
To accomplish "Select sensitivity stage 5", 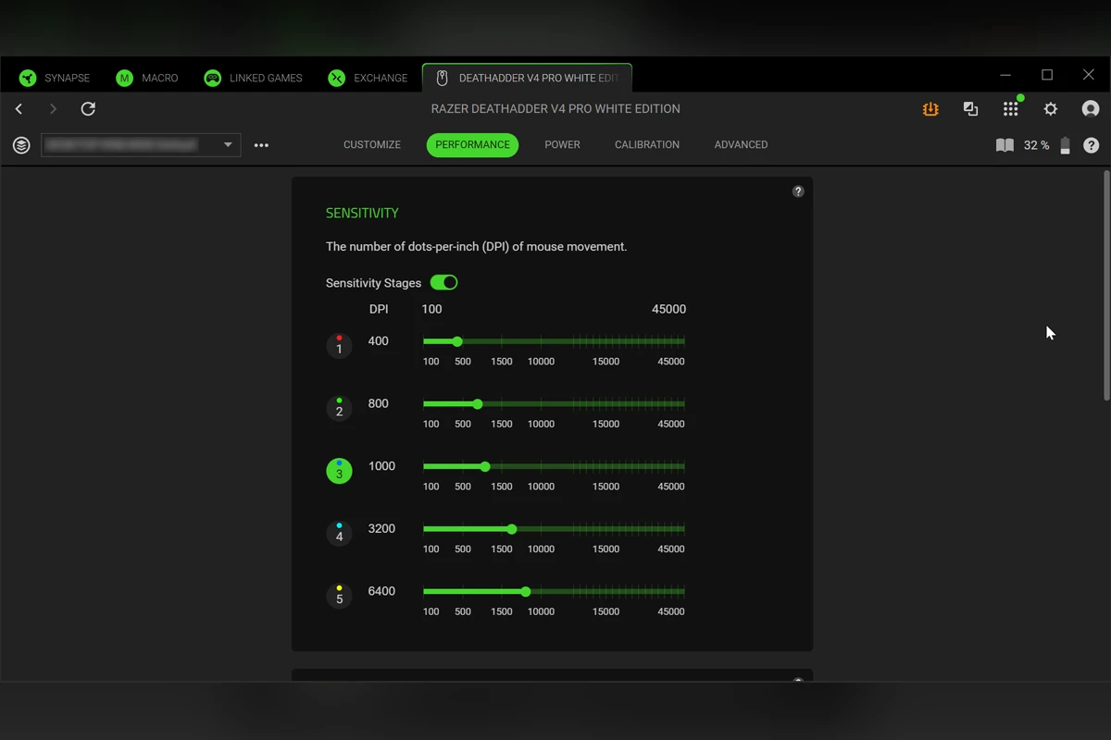I will click(339, 596).
